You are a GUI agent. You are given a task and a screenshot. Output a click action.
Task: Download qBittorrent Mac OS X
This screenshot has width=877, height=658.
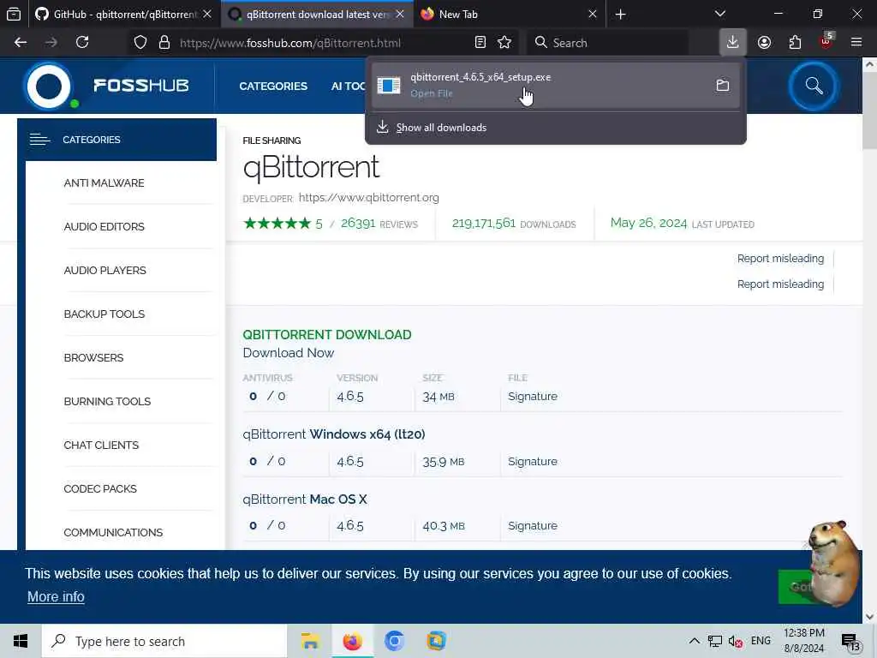pos(305,499)
